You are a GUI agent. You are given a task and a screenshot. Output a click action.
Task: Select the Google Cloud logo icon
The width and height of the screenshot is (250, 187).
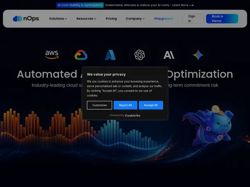click(x=81, y=55)
